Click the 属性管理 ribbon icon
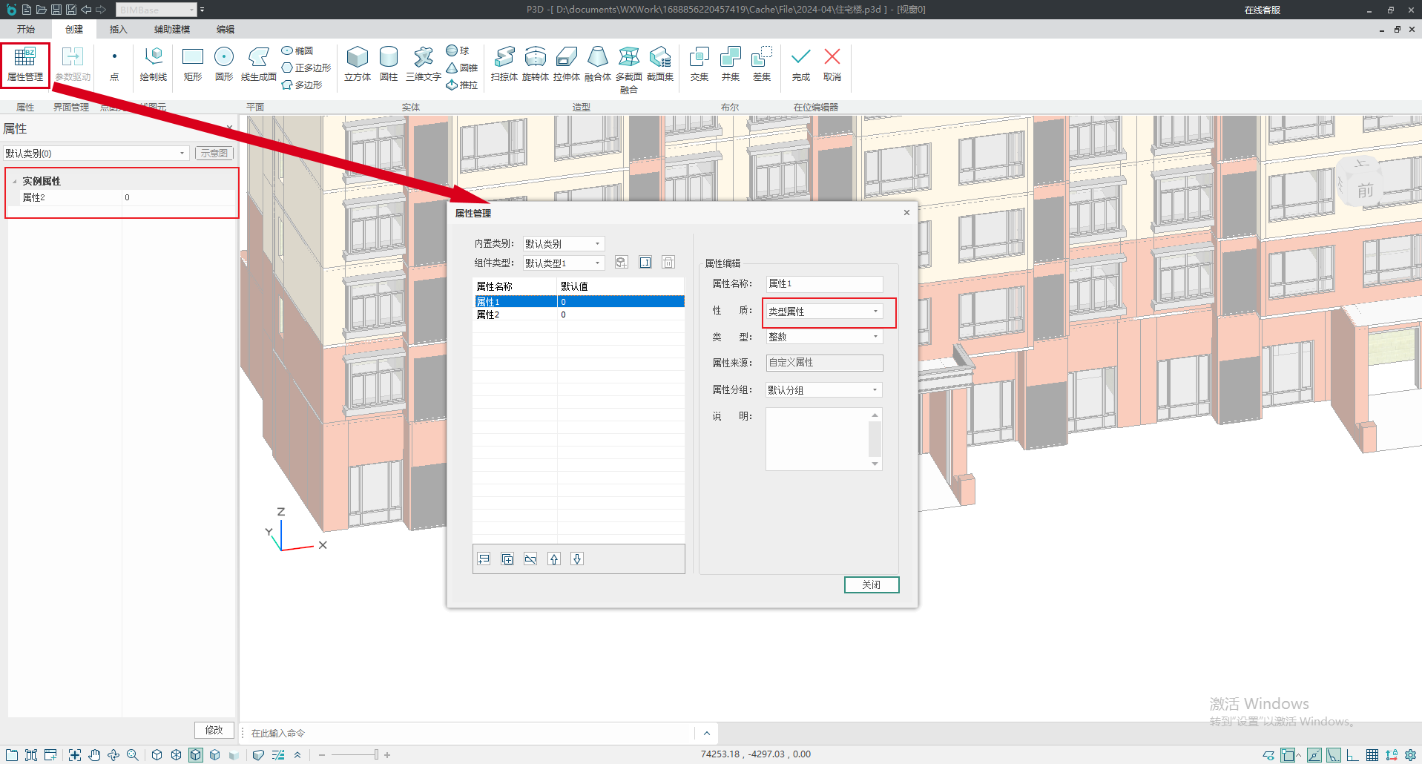 (24, 64)
